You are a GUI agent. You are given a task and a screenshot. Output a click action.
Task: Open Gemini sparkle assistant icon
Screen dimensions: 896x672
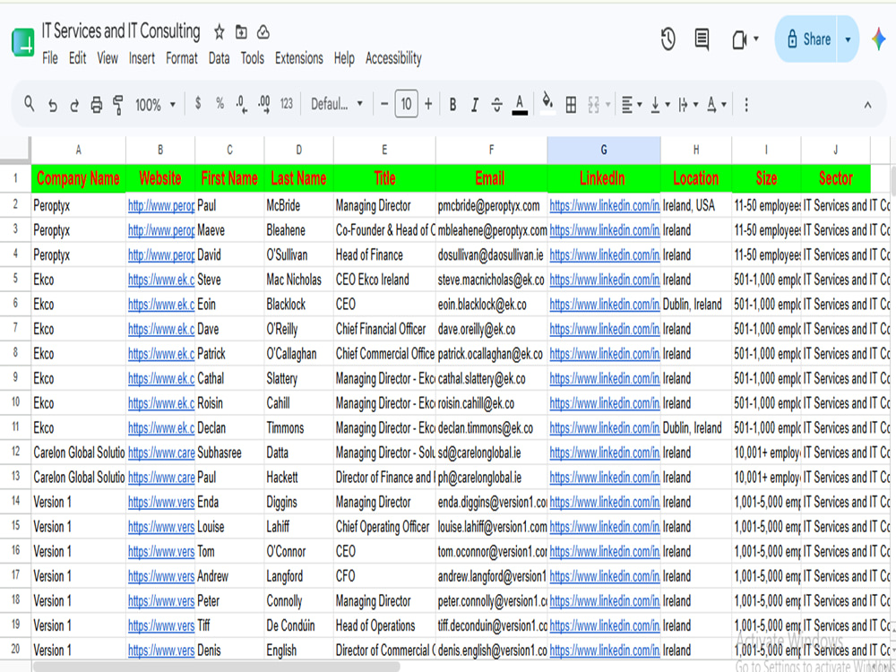pyautogui.click(x=879, y=39)
